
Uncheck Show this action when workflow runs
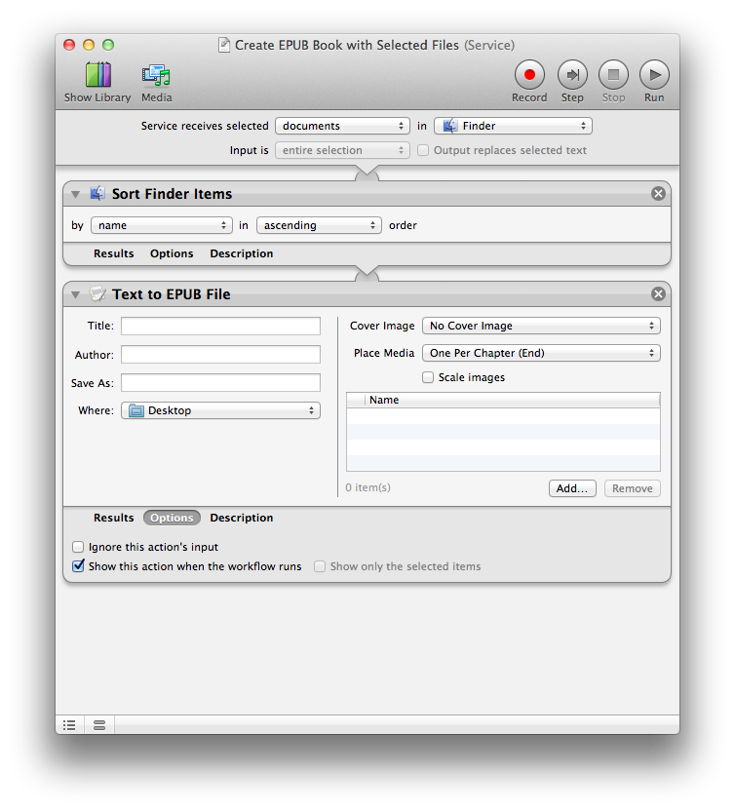point(79,566)
